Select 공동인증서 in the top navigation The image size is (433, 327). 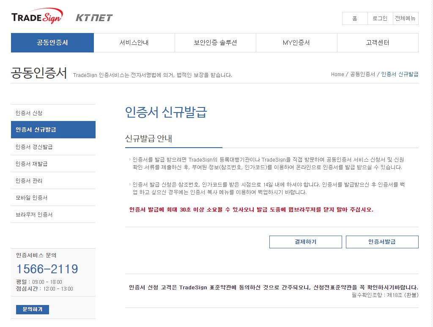(52, 43)
